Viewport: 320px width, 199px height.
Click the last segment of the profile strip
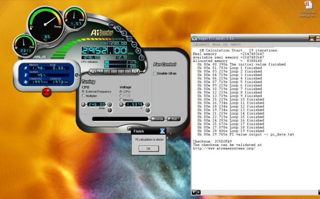(x=135, y=72)
